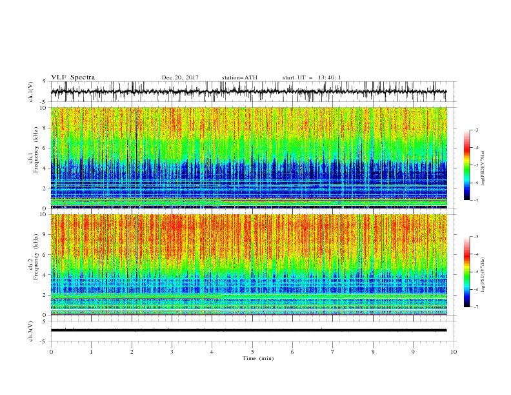
Task: Click the ch.1 voltage waveform trace
Action: click(x=248, y=92)
